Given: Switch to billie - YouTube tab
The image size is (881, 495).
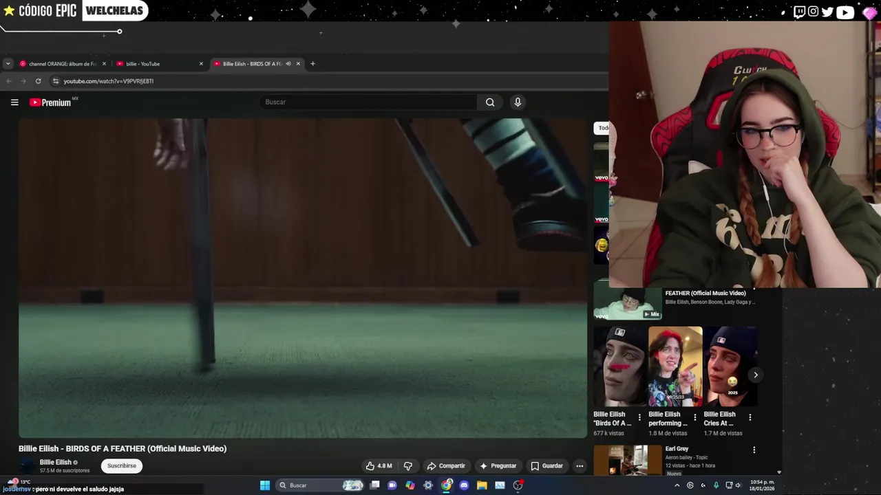Looking at the screenshot, I should (x=160, y=64).
